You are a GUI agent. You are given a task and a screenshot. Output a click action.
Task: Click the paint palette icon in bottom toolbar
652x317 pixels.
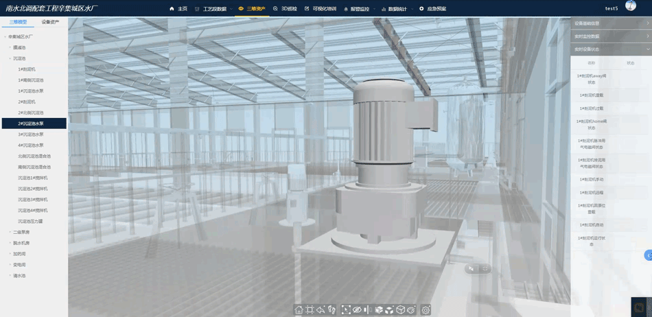411,310
